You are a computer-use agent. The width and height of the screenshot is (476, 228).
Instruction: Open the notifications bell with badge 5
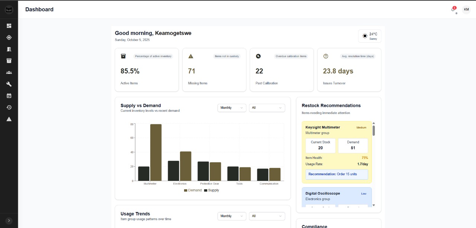452,10
